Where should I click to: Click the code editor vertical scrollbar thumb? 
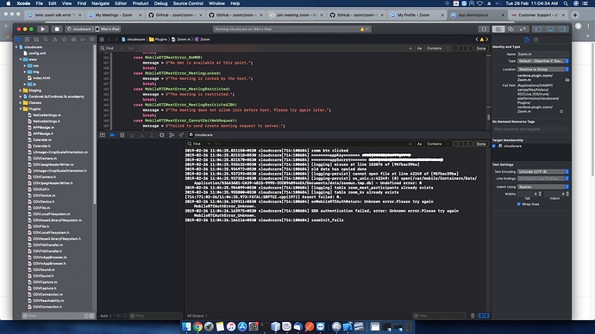point(488,117)
